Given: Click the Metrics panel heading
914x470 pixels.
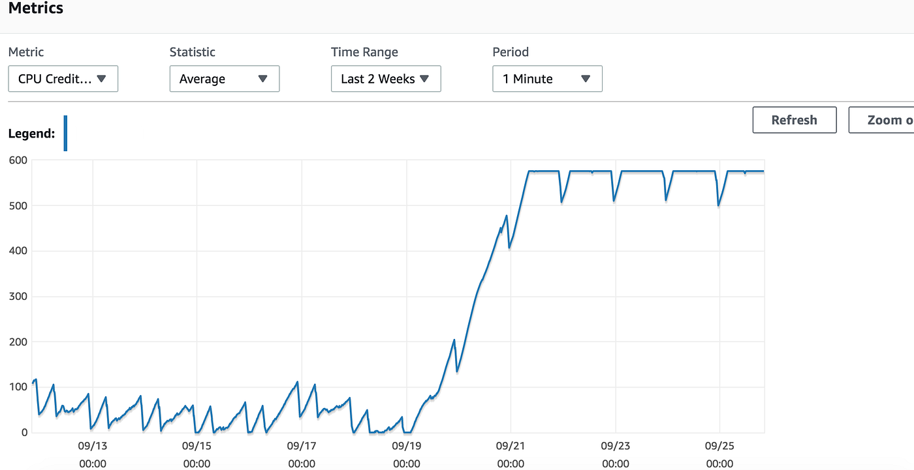Looking at the screenshot, I should pos(36,8).
